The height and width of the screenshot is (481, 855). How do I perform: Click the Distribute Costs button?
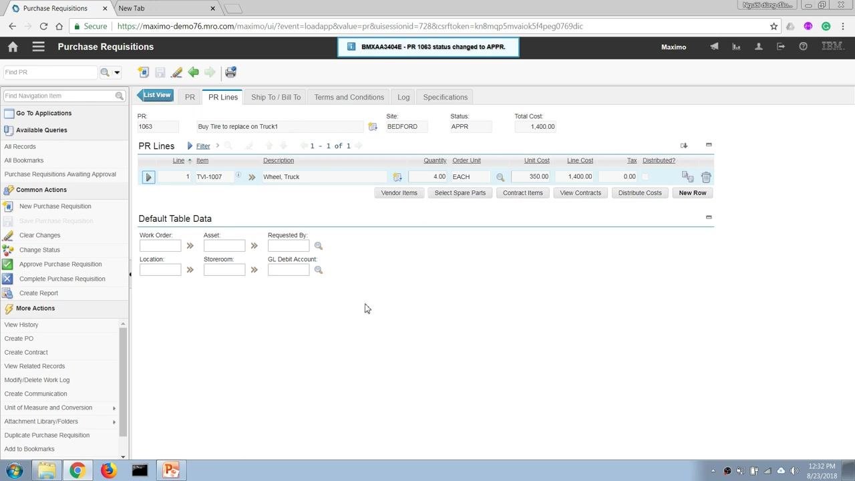640,193
